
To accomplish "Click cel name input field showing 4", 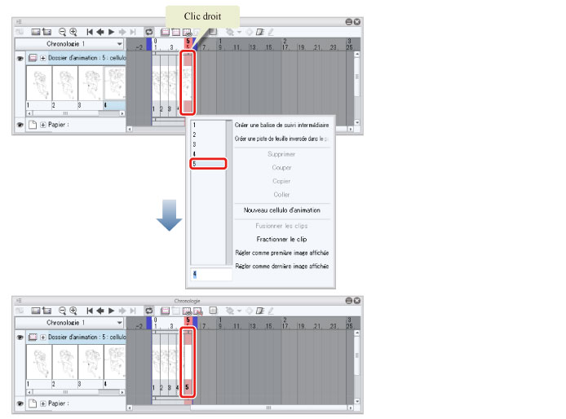I will 211,275.
